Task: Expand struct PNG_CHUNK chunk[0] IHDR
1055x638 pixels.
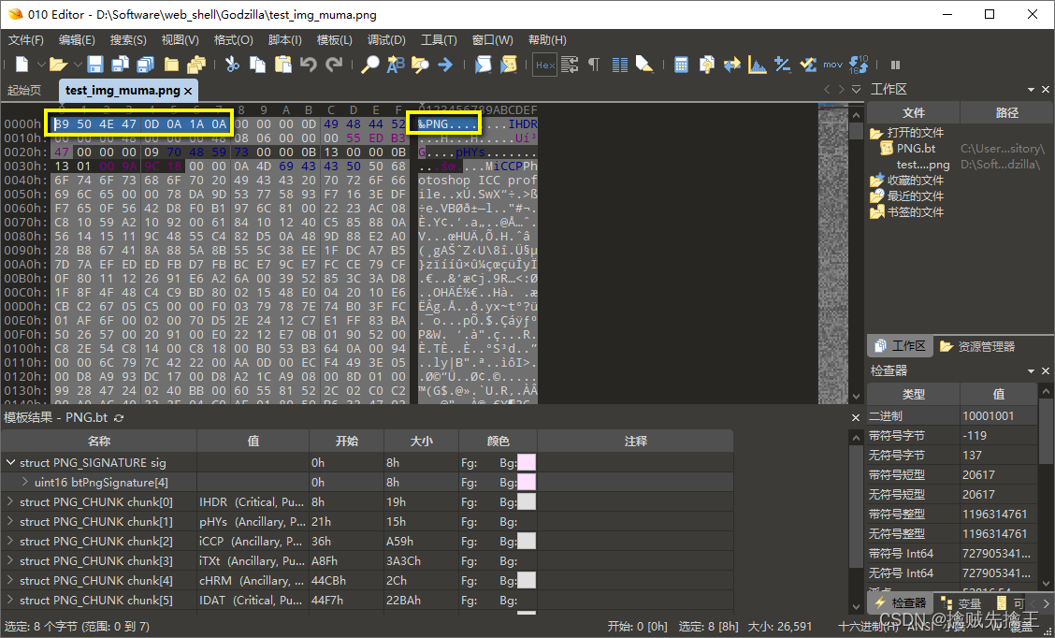Action: (x=11, y=502)
